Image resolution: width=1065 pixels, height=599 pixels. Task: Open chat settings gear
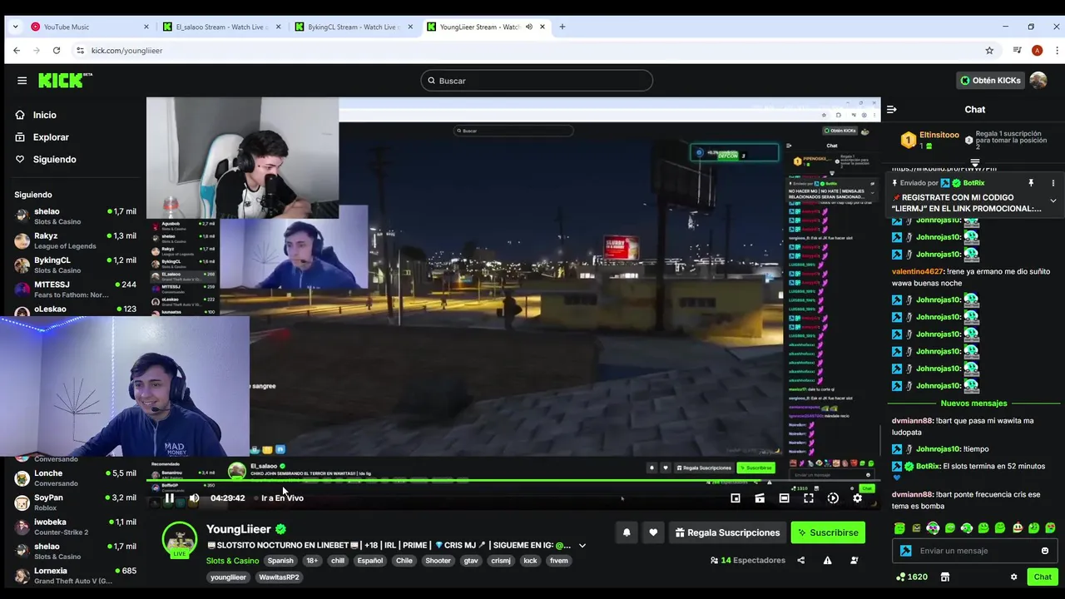click(x=1013, y=577)
